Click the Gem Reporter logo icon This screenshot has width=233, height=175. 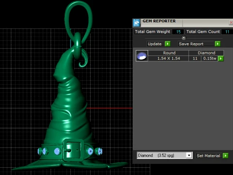coord(136,23)
